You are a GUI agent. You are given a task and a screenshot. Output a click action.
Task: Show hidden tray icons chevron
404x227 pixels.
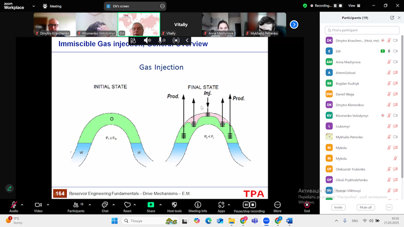pos(336,221)
